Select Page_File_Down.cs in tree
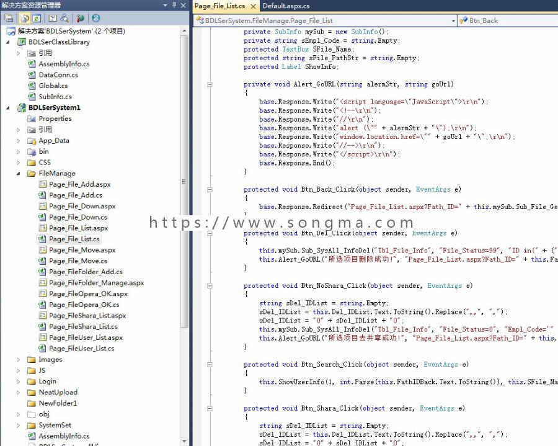The width and height of the screenshot is (558, 446). pyautogui.click(x=77, y=217)
